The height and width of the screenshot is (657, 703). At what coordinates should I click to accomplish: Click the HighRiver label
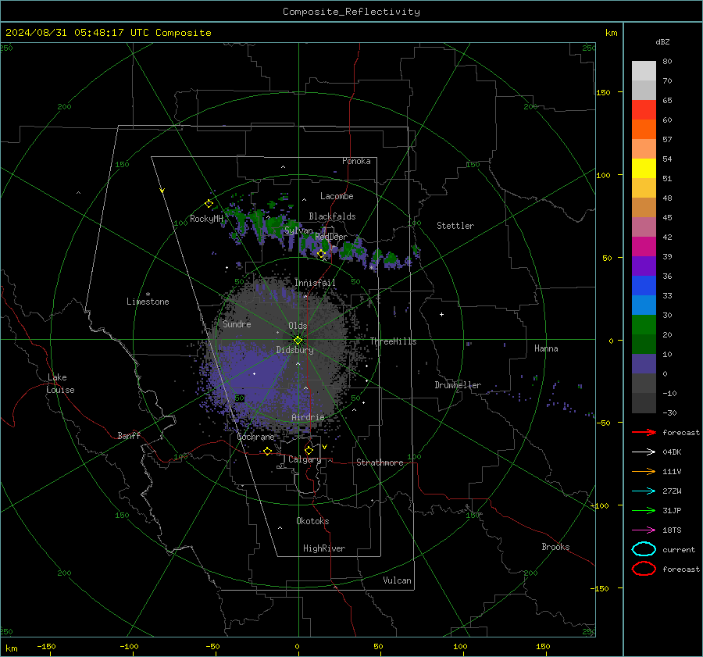324,548
